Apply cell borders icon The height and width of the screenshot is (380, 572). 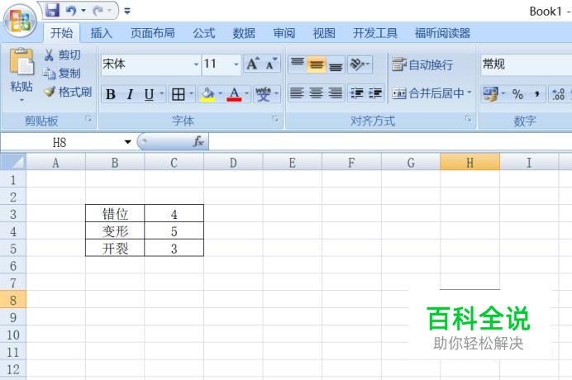[x=178, y=94]
